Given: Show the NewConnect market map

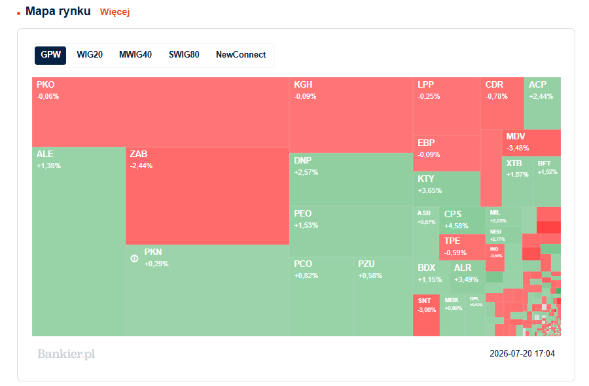Looking at the screenshot, I should coord(241,55).
